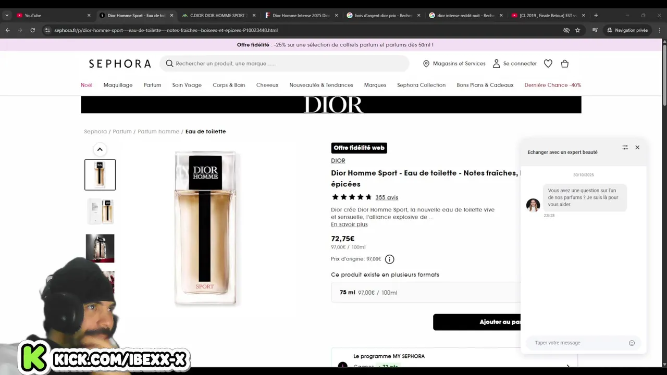Screen dimensions: 667x375
Task: Reload the page in browser
Action: click(32, 30)
